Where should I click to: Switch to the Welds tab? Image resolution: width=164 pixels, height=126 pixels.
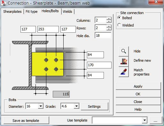[x=67, y=12]
